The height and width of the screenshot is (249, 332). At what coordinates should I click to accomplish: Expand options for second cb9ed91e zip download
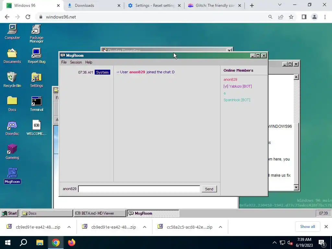(145, 227)
